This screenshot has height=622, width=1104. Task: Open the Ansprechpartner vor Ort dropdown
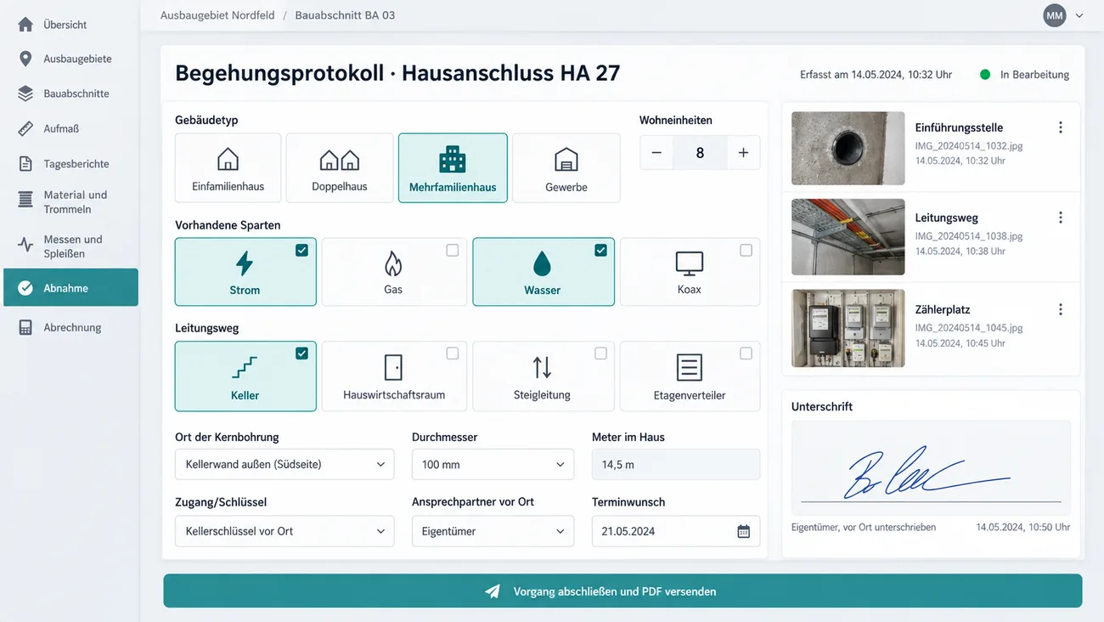click(493, 531)
